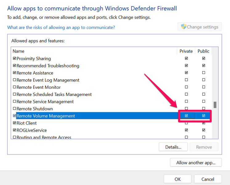The height and width of the screenshot is (185, 230).
Task: Uncheck Private for Recommended Troubleshooting
Action: coord(186,66)
